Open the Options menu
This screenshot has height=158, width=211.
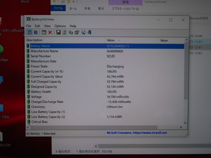click(60, 26)
